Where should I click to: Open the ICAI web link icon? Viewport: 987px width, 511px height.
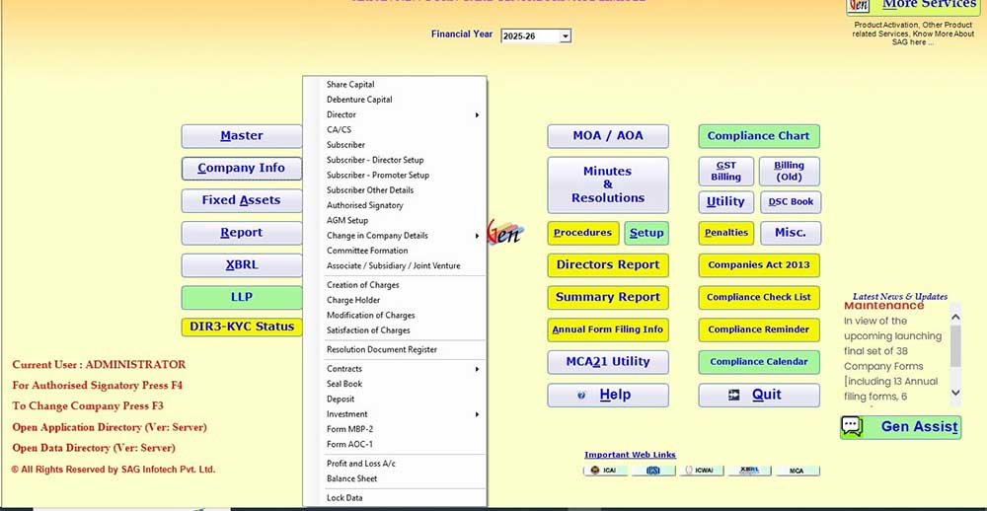[x=605, y=471]
